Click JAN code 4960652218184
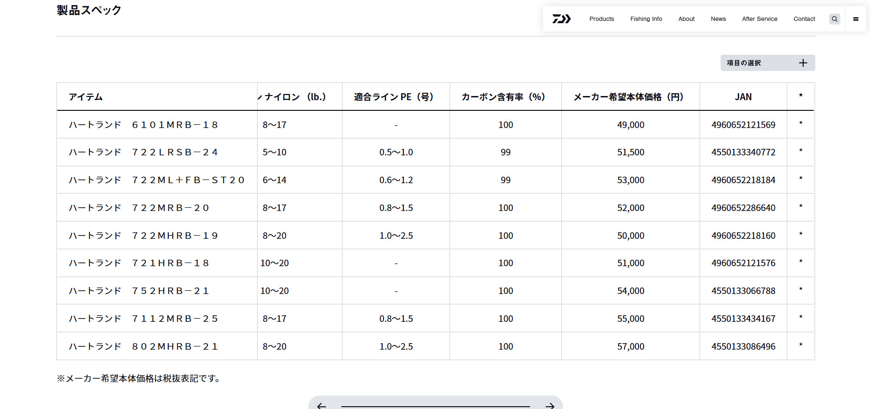The height and width of the screenshot is (409, 870). 743,180
